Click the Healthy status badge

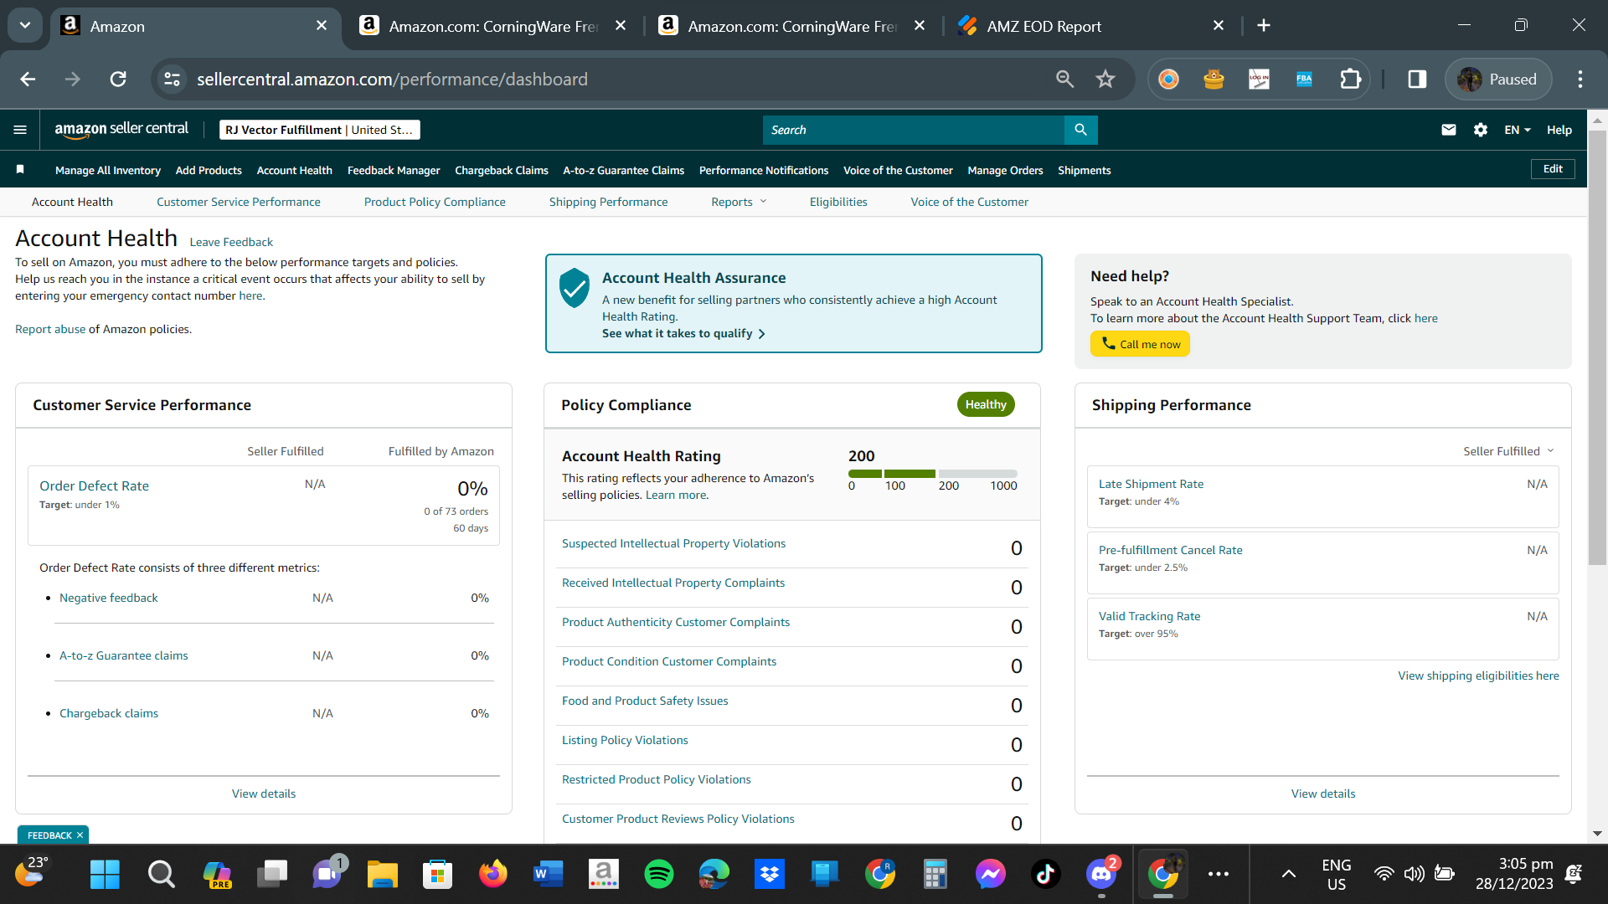click(x=986, y=404)
